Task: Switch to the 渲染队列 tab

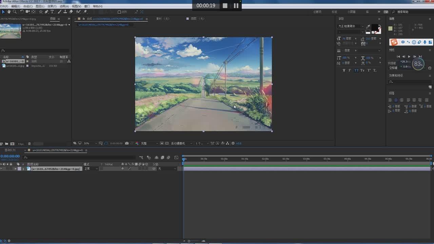Action: coord(10,150)
